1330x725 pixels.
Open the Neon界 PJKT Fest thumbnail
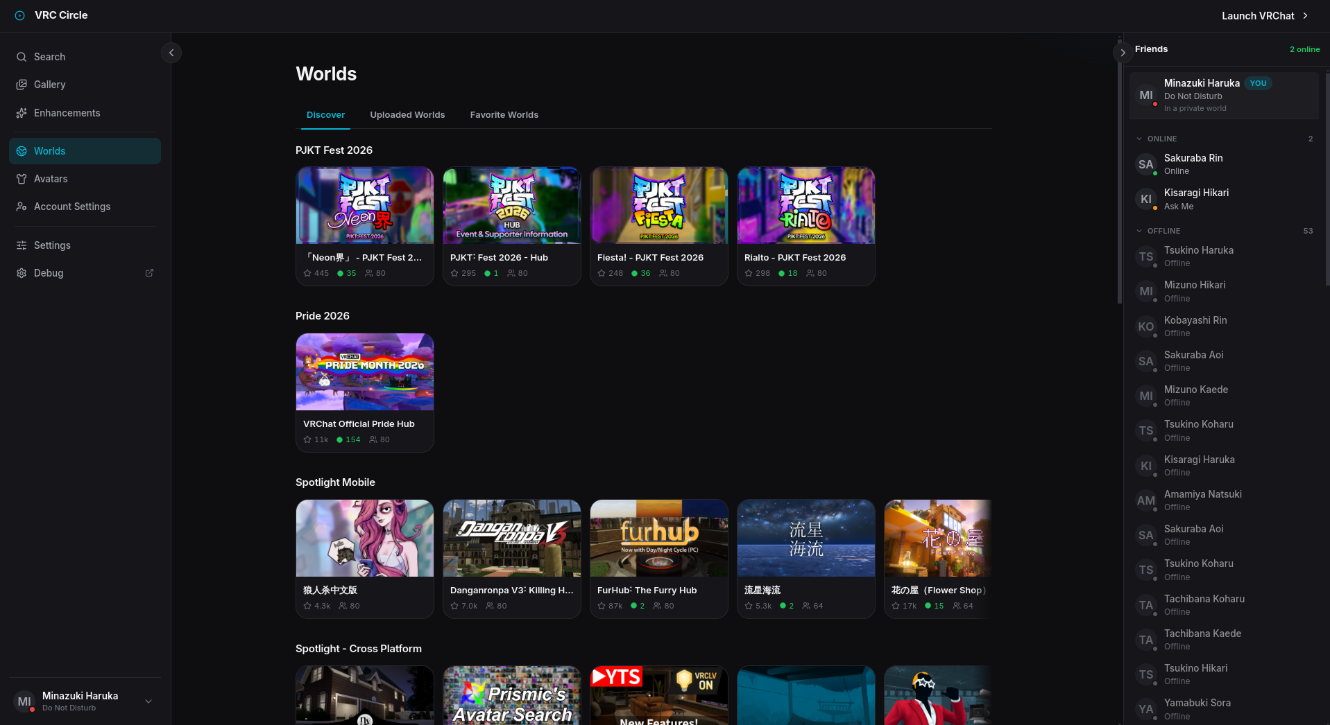pos(365,205)
